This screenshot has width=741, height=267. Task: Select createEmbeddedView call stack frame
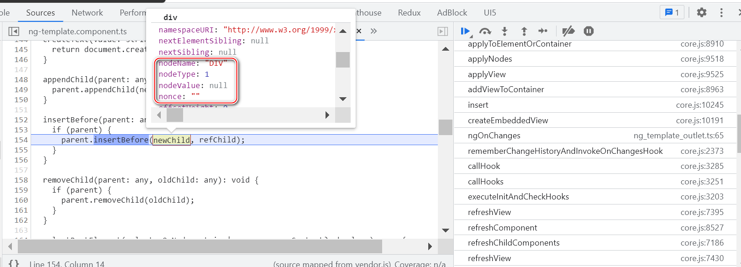[x=596, y=120]
